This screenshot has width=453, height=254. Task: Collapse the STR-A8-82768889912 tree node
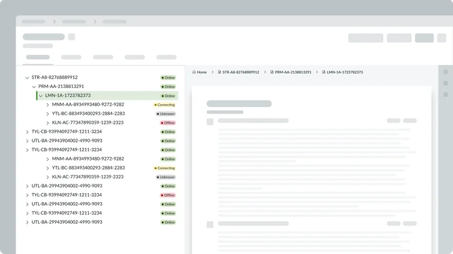click(x=27, y=77)
